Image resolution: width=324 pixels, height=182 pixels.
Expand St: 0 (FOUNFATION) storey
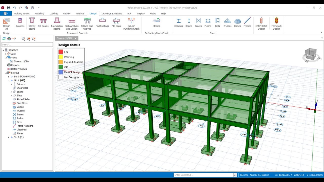pyautogui.click(x=9, y=77)
